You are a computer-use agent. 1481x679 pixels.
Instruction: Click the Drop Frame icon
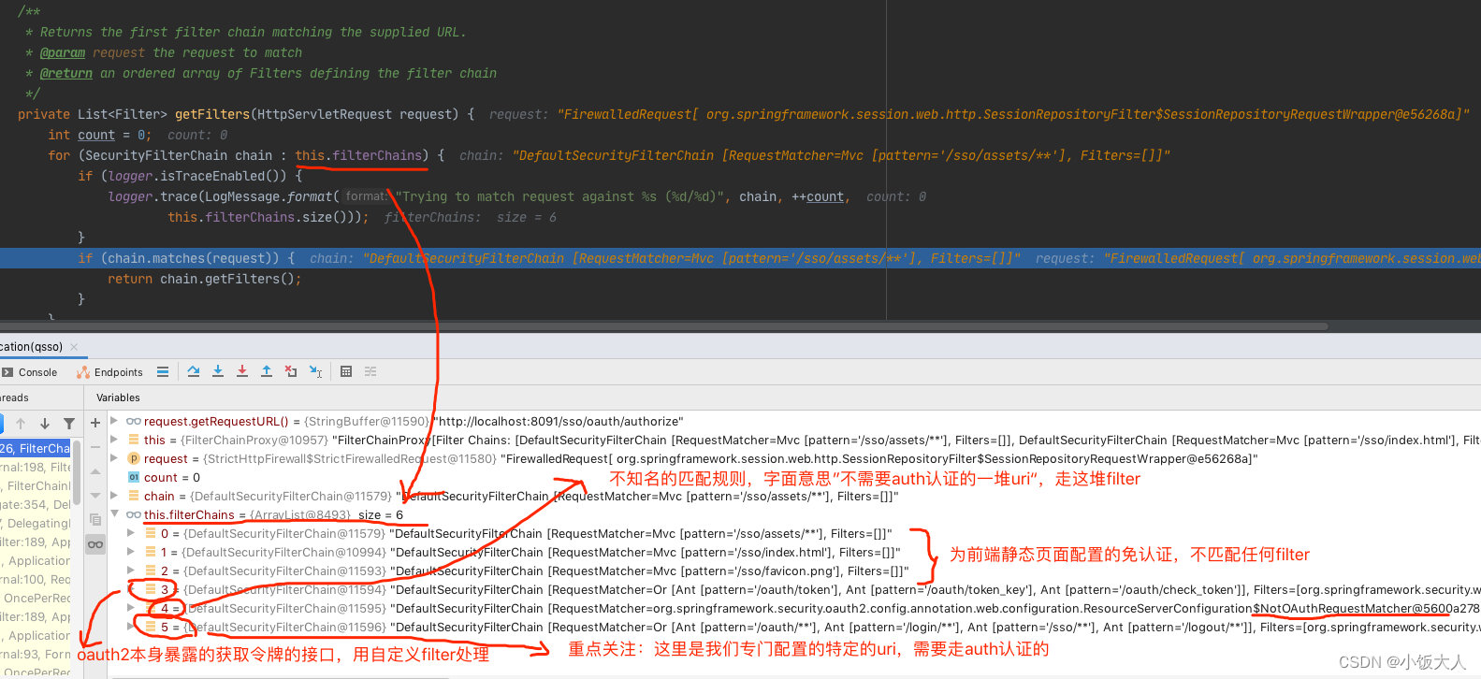tap(291, 371)
